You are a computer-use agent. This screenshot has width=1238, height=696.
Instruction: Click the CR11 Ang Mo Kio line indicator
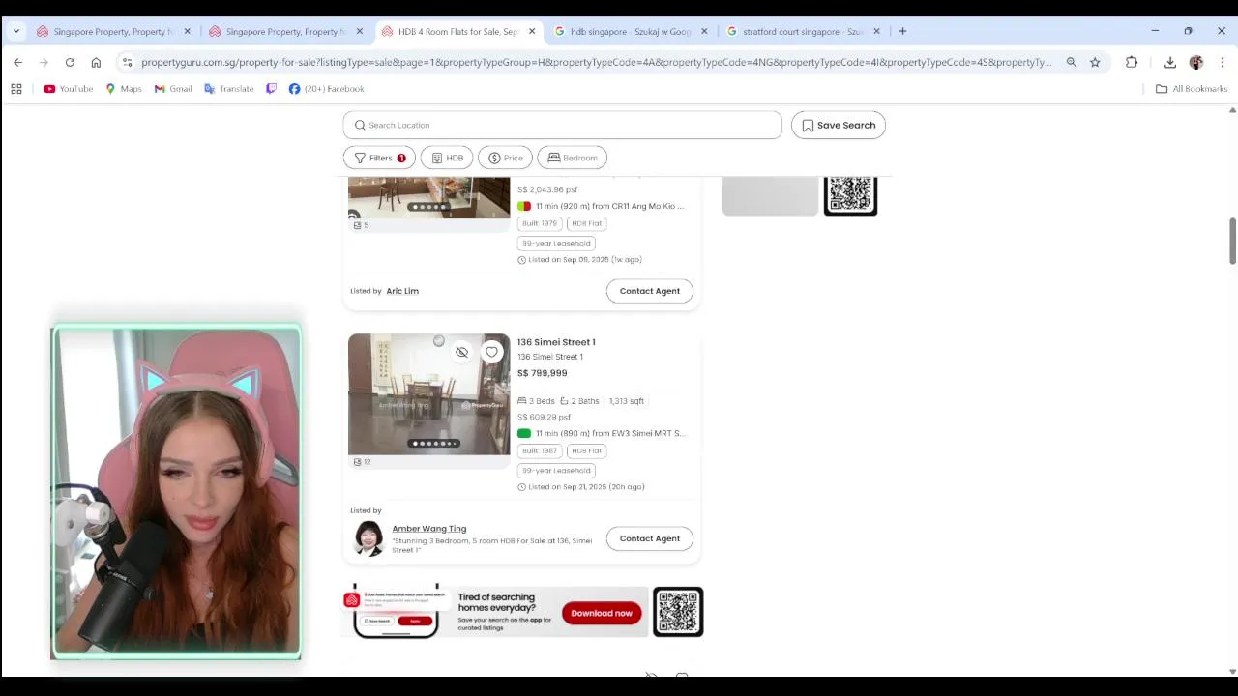[524, 206]
